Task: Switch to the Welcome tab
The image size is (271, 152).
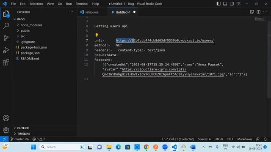Action: (x=92, y=12)
